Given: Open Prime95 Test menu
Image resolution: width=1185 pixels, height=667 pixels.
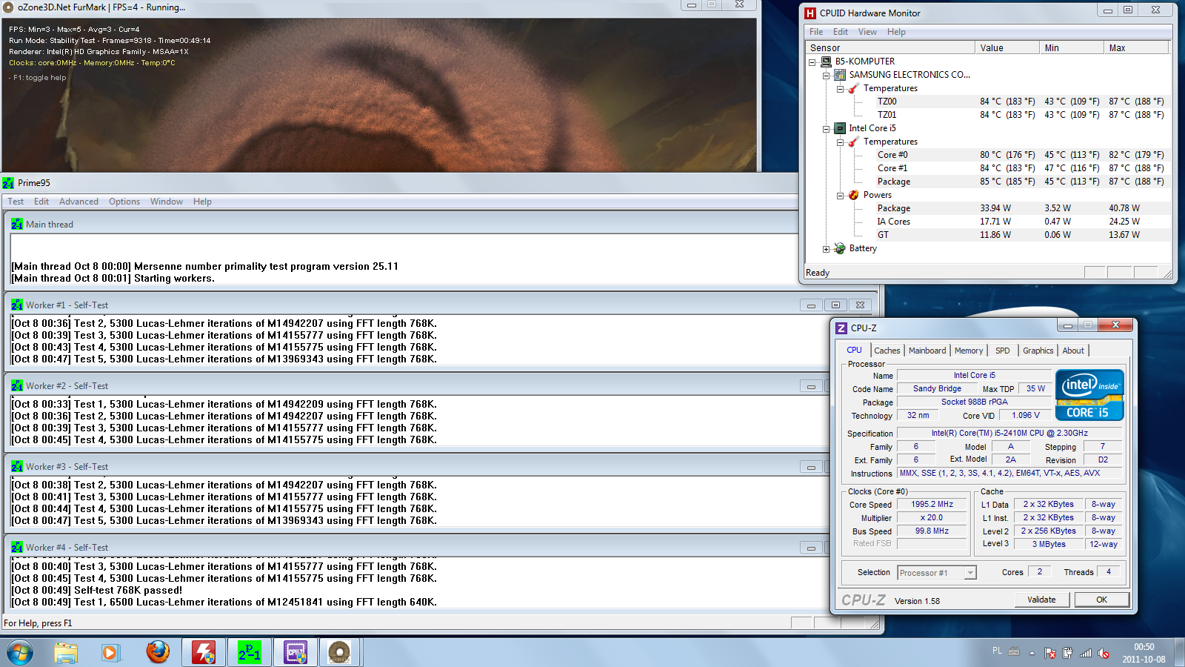Looking at the screenshot, I should coord(16,202).
